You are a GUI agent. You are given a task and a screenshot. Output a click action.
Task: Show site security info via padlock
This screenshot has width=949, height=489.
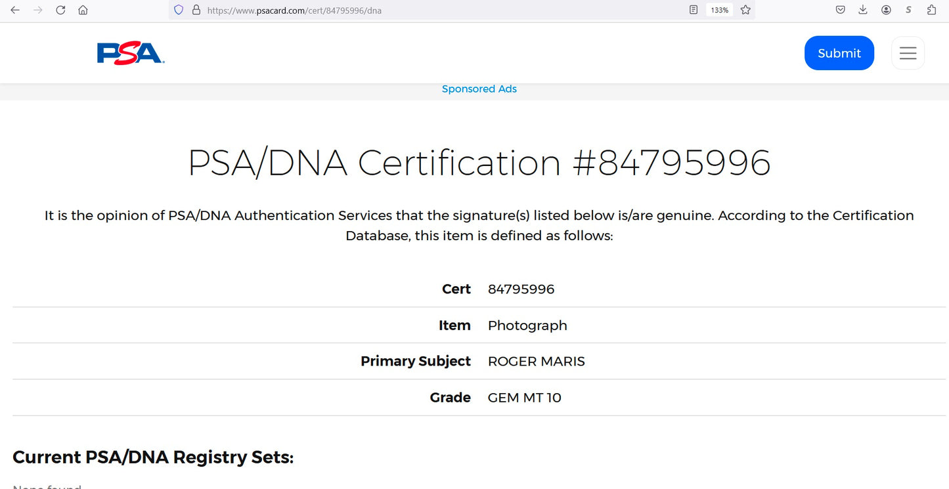196,10
